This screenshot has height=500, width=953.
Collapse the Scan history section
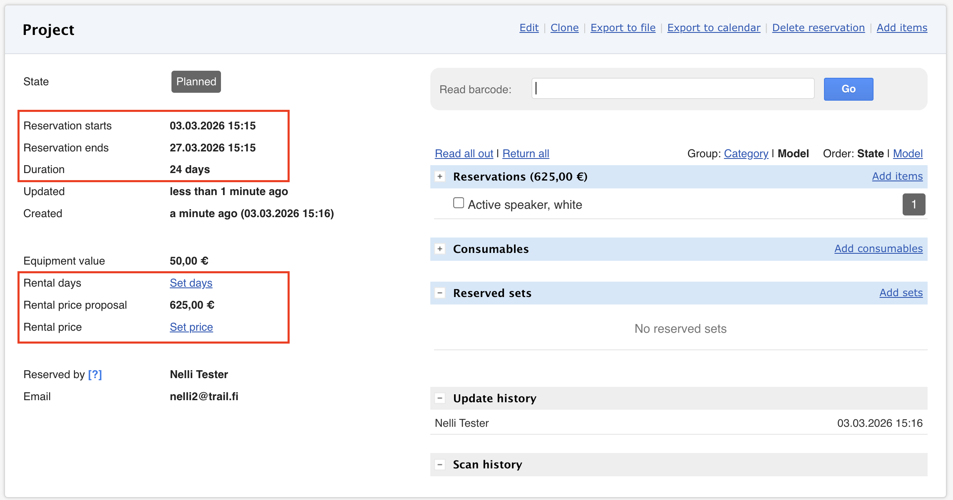click(x=440, y=464)
